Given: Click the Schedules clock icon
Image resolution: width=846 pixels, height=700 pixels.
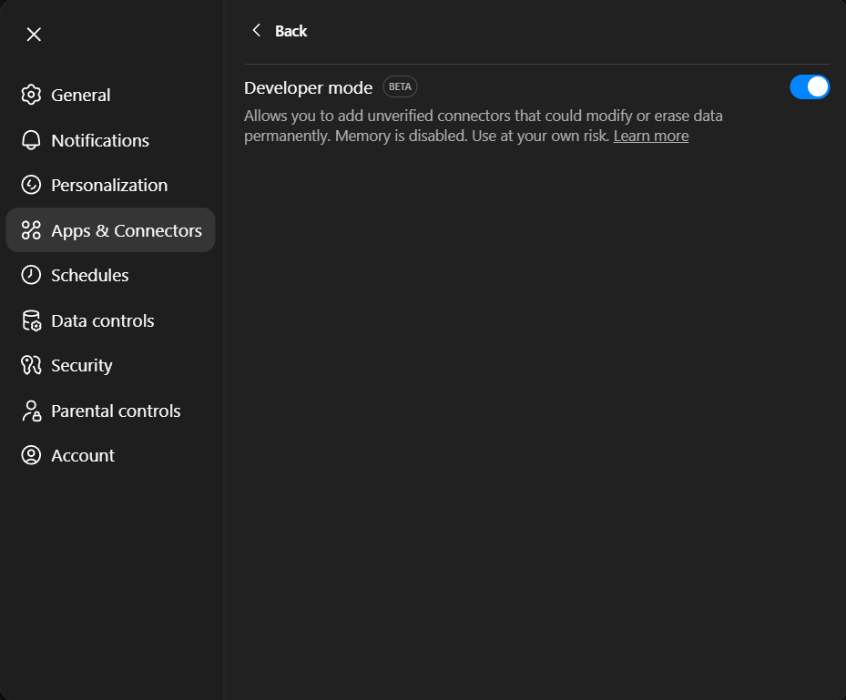Looking at the screenshot, I should (32, 274).
